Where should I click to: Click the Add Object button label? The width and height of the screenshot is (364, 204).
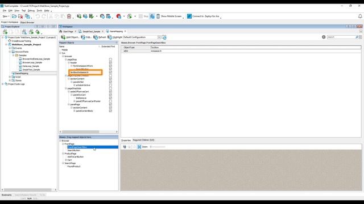click(x=73, y=37)
